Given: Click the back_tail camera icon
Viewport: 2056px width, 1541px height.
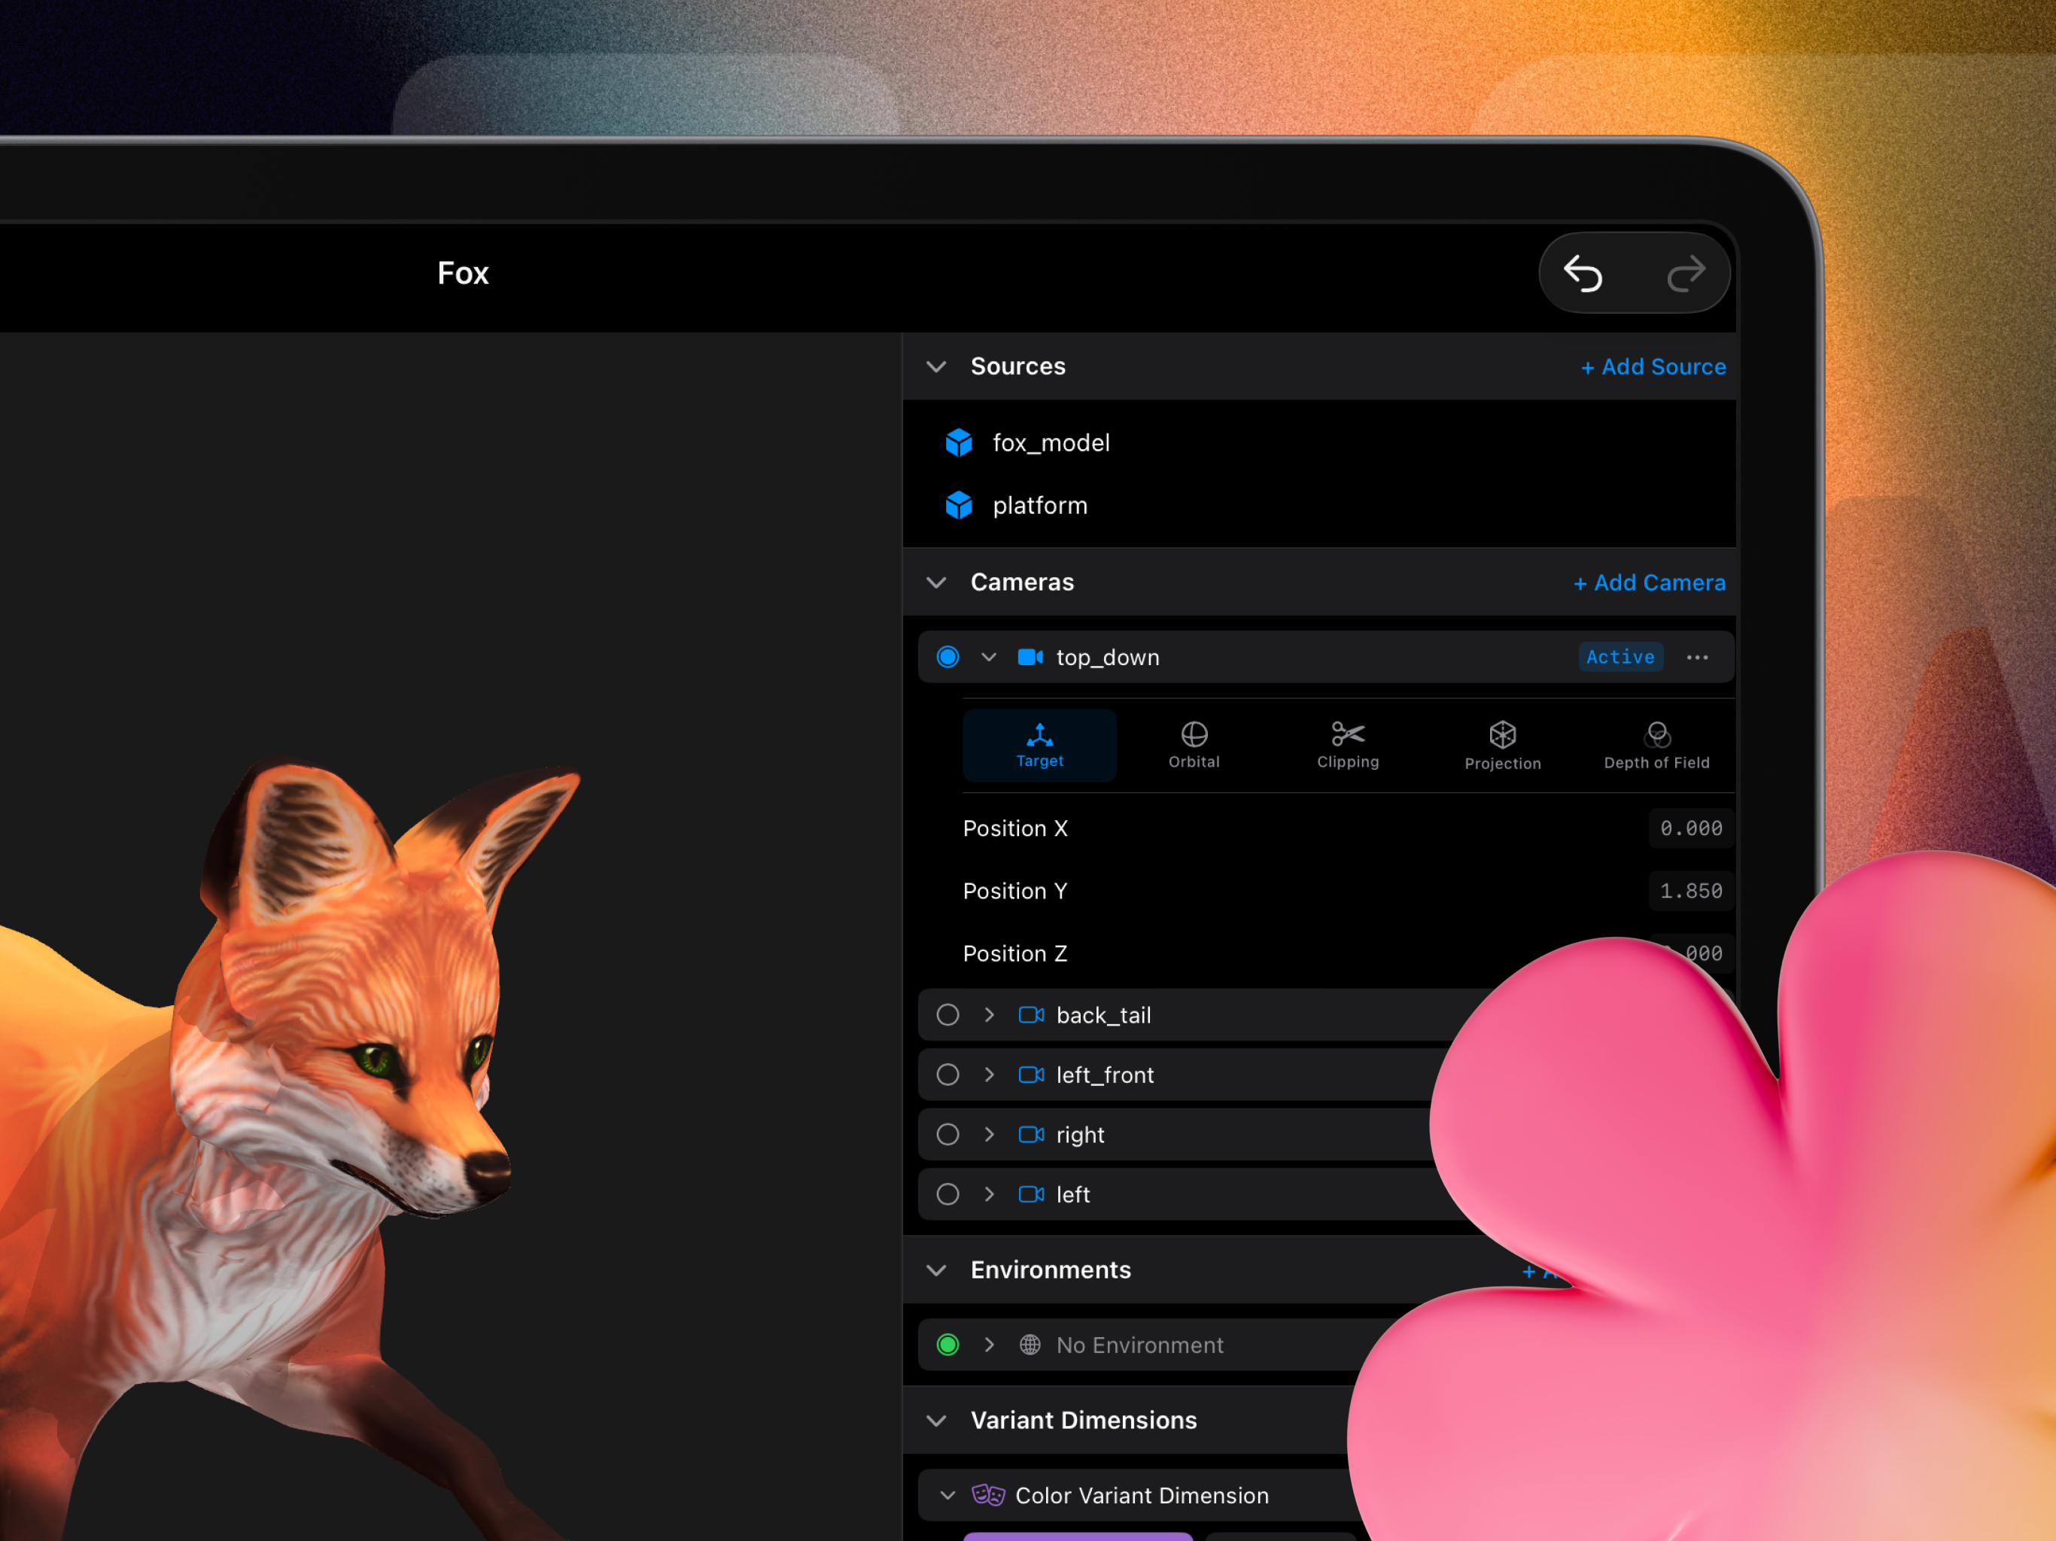Looking at the screenshot, I should (x=1031, y=1015).
